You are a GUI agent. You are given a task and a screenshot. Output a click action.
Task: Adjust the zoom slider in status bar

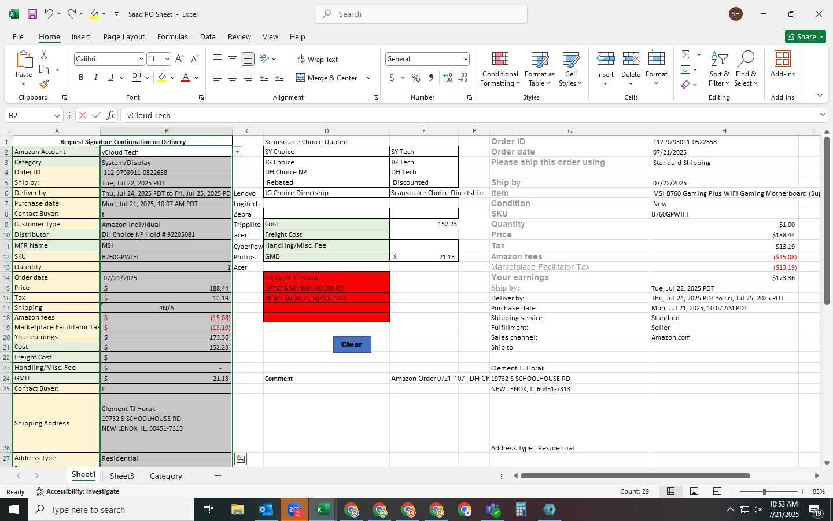tap(765, 491)
